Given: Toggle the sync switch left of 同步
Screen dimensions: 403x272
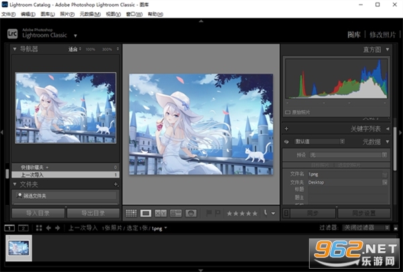Looking at the screenshot, I should click(286, 213).
